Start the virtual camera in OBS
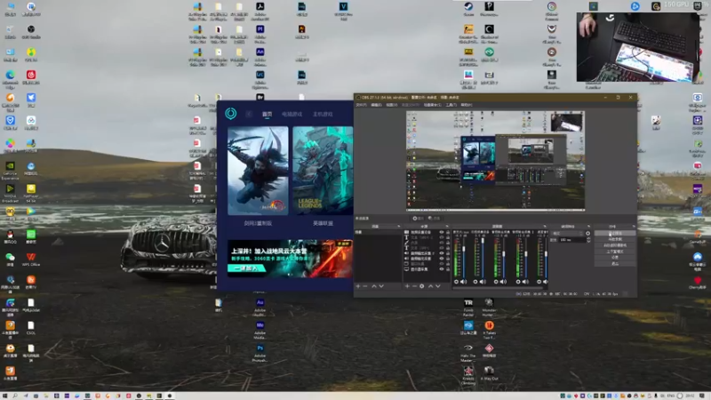This screenshot has width=711, height=400. [615, 245]
